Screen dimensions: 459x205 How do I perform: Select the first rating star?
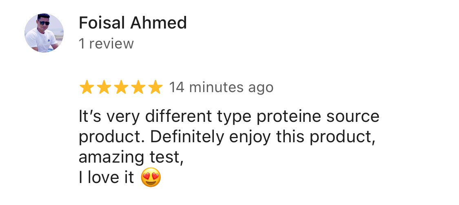86,88
